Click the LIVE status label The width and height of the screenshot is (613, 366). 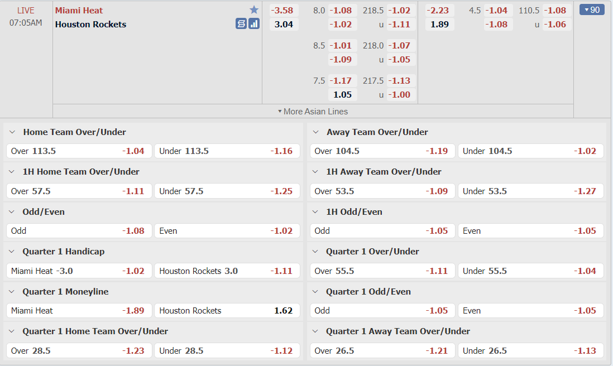(x=26, y=11)
